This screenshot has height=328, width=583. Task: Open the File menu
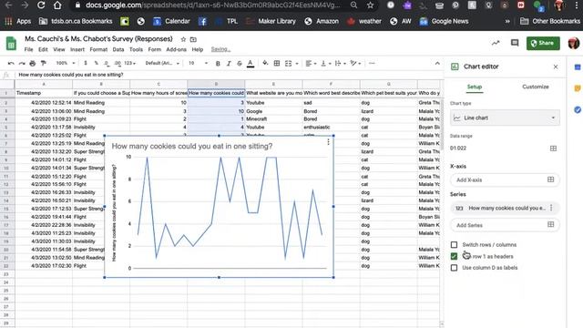(28, 49)
